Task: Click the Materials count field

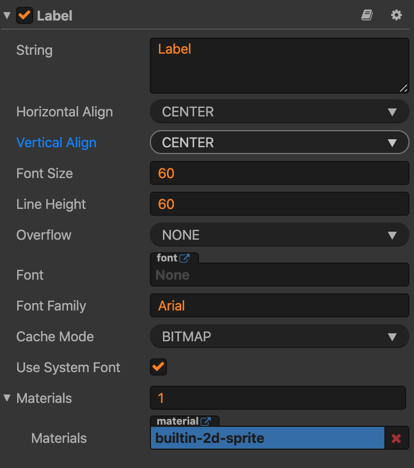Action: 279,398
